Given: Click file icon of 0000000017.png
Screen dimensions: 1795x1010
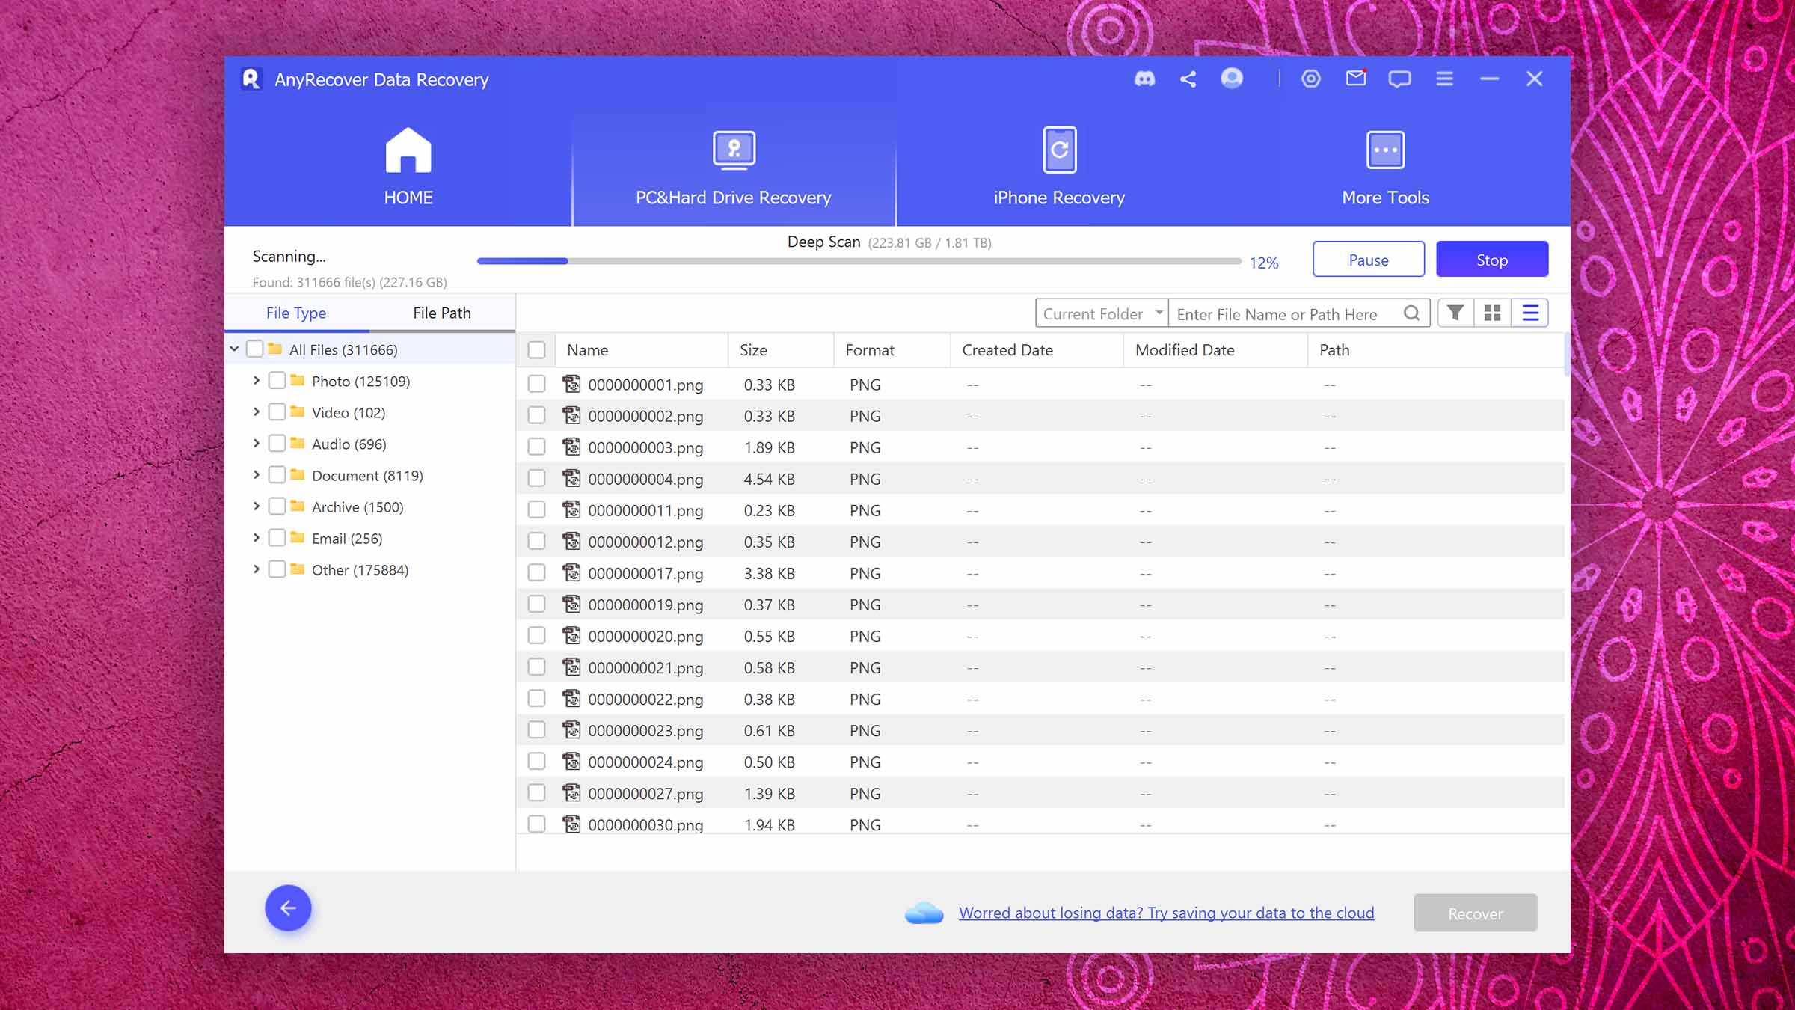Looking at the screenshot, I should [x=571, y=572].
